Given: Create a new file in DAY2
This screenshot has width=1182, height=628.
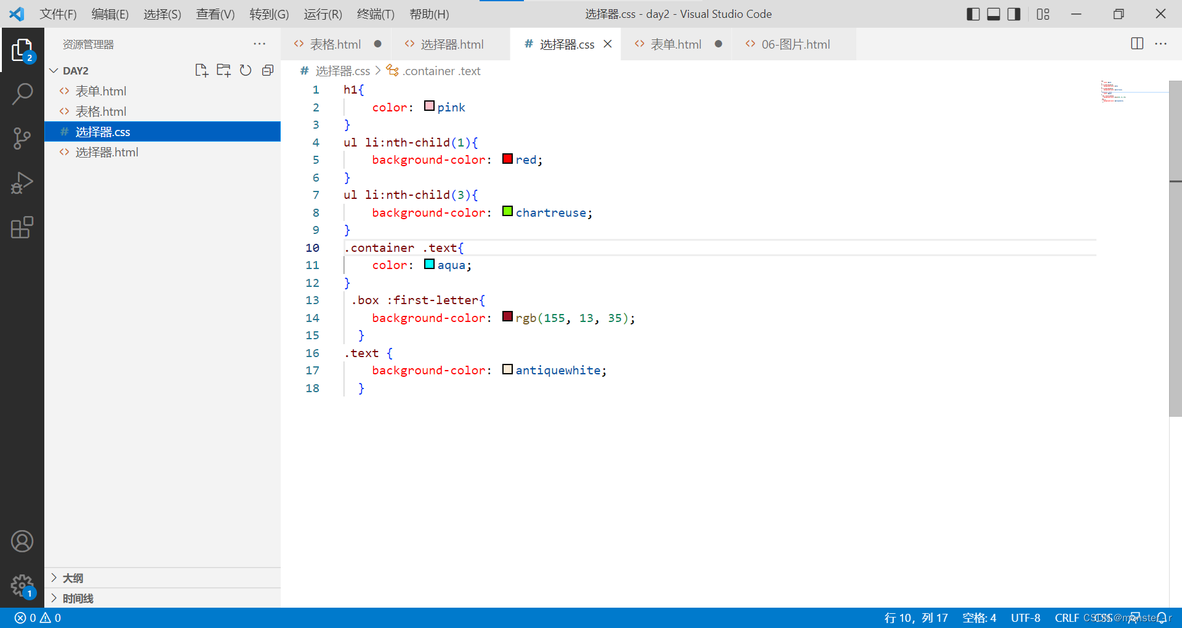Looking at the screenshot, I should 201,70.
